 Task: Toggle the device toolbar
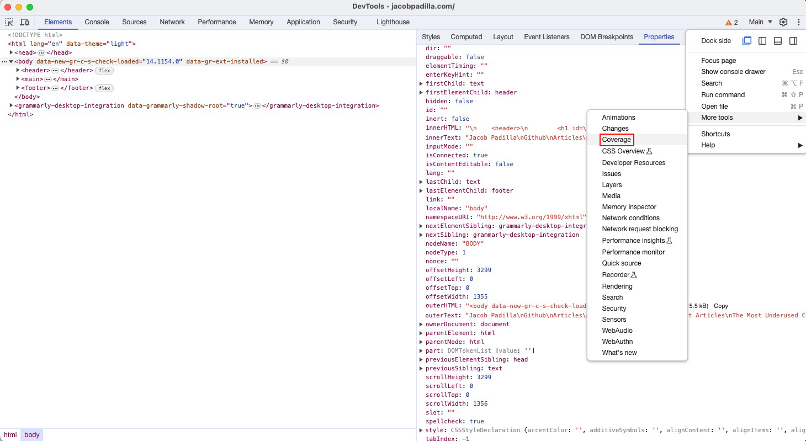[x=24, y=22]
